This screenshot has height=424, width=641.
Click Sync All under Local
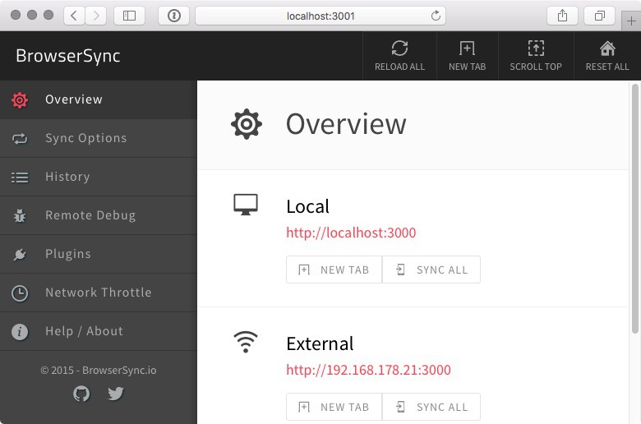431,270
